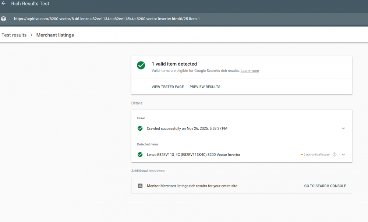This screenshot has width=368, height=222.
Task: Click the green check next to Crawled successfully
Action: point(140,128)
